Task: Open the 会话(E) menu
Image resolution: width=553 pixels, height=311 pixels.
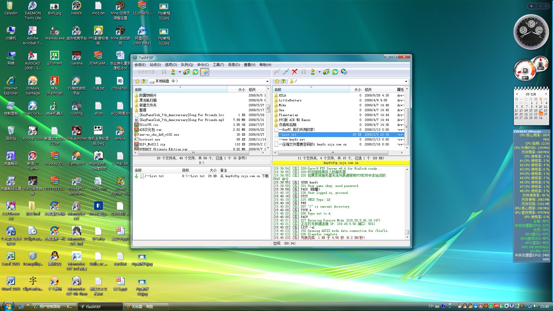Action: (140, 65)
